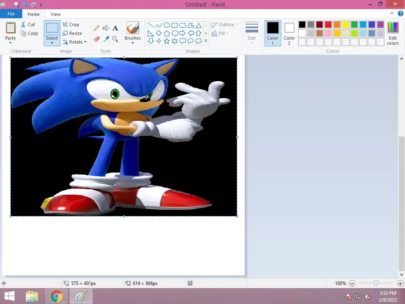This screenshot has width=405, height=304.
Task: Select the Magnifier tool
Action: (x=115, y=39)
